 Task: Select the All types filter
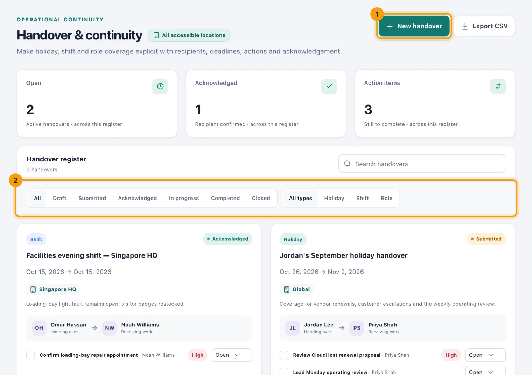coord(301,198)
